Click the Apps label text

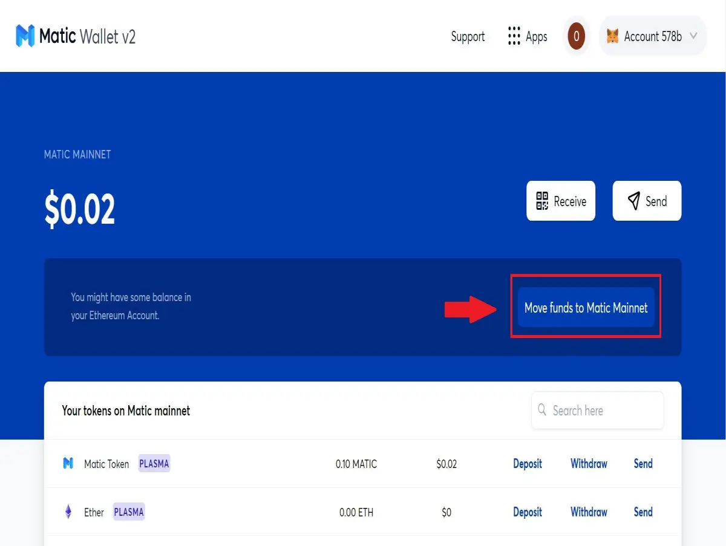[537, 37]
